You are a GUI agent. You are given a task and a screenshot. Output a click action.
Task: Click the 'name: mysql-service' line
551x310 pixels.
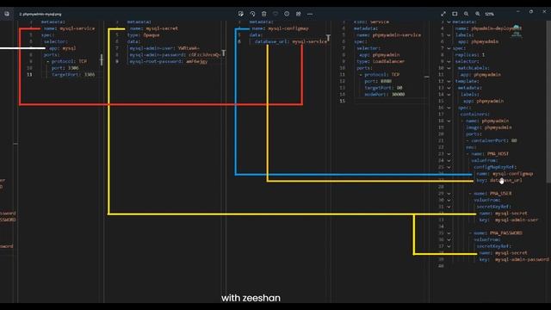(x=69, y=28)
